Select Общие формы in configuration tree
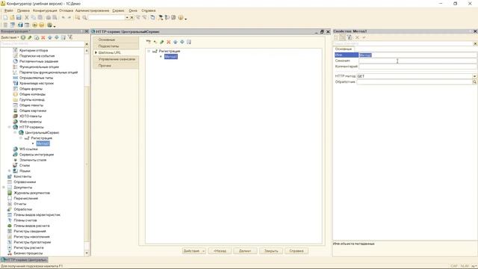The height and width of the screenshot is (269, 478). (31, 89)
